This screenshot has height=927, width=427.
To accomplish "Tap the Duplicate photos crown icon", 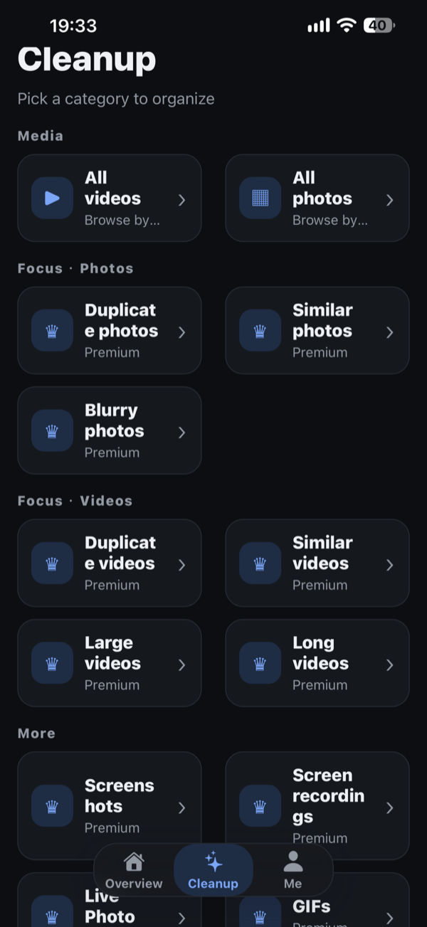I will (x=52, y=330).
